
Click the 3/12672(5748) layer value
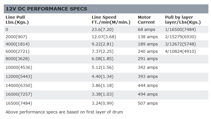[x=180, y=44]
